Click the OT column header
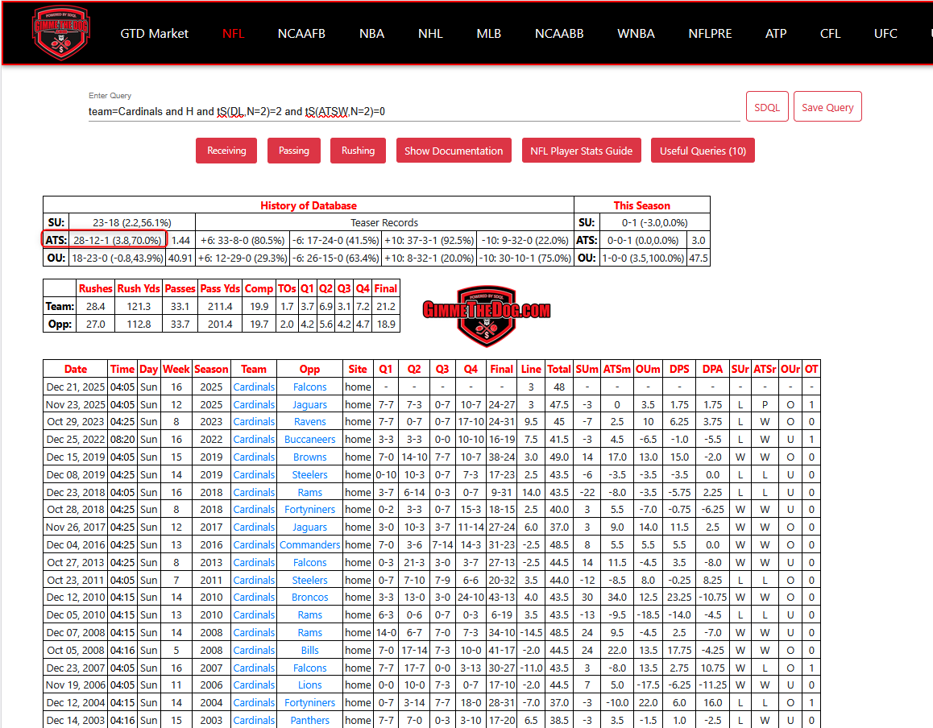The image size is (933, 728). 811,369
